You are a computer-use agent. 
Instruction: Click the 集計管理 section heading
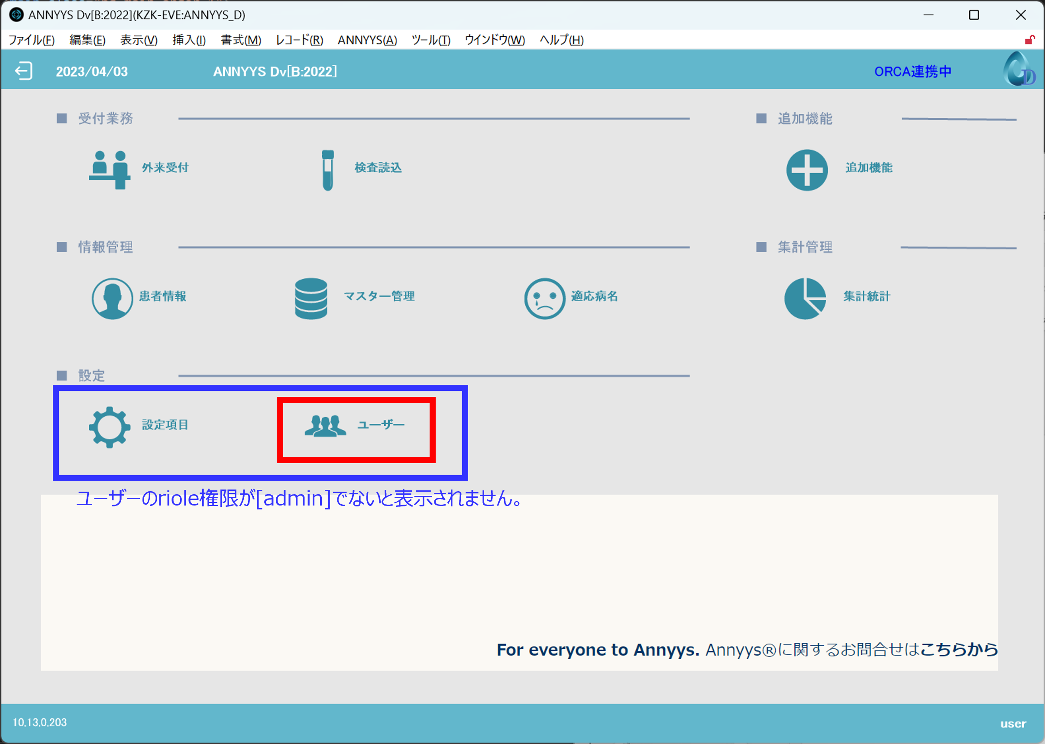point(805,247)
